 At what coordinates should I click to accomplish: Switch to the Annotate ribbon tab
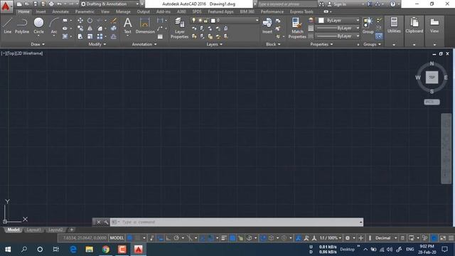(x=60, y=12)
